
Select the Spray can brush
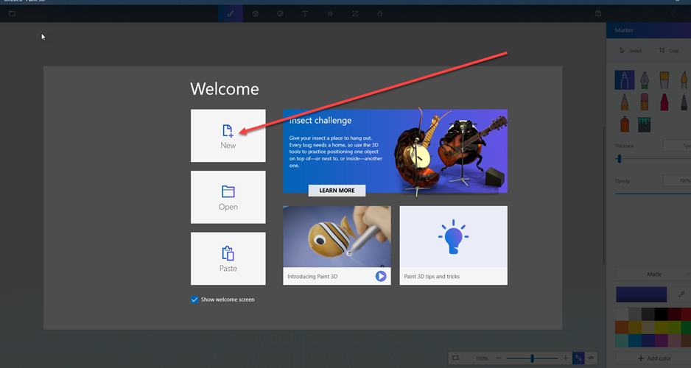click(625, 124)
